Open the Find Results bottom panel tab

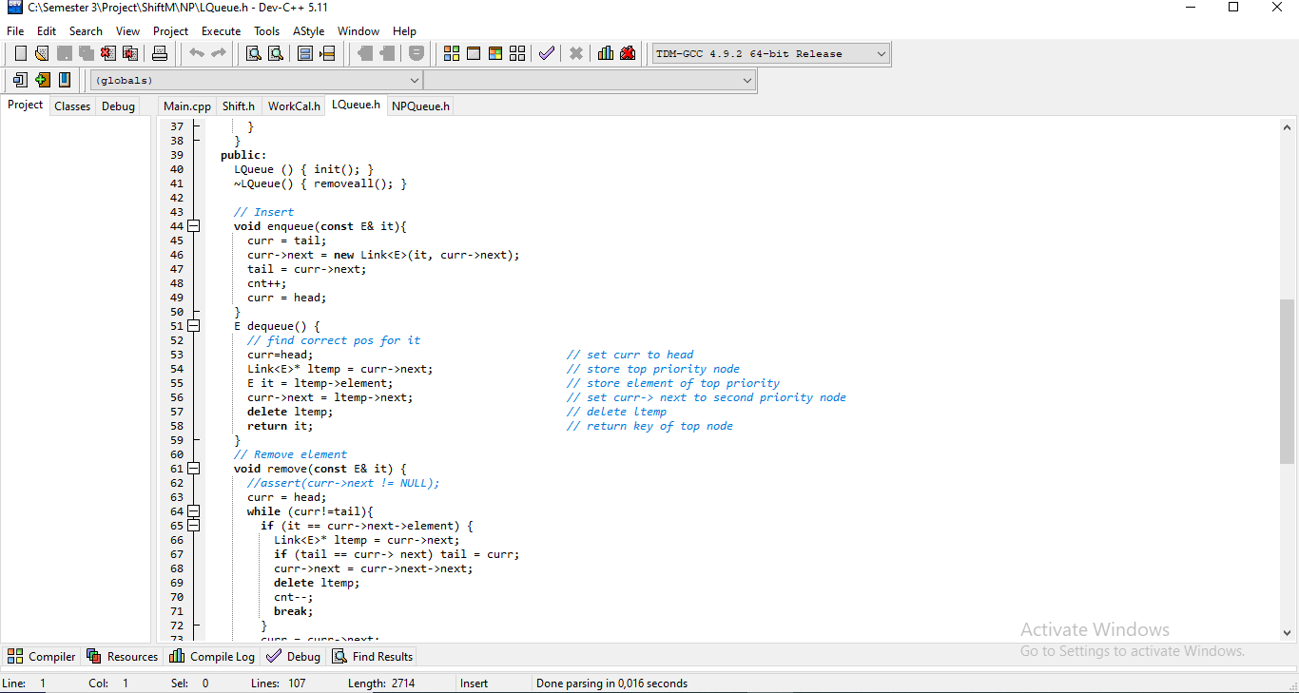[x=372, y=656]
